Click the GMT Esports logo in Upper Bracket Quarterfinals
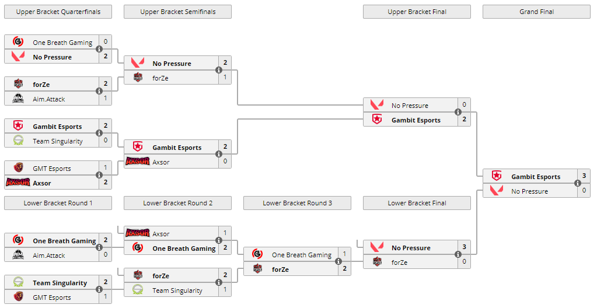The height and width of the screenshot is (308, 597). pos(18,168)
